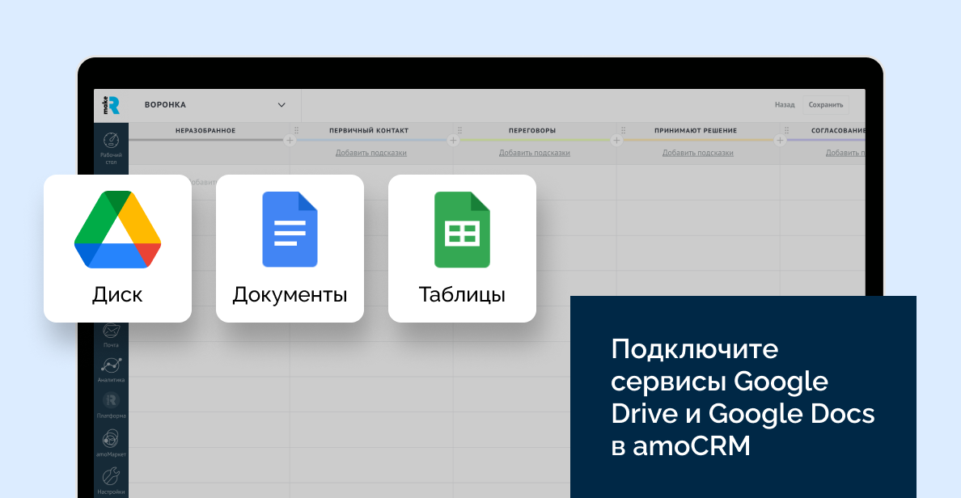Viewport: 961px width, 498px height.
Task: Click the Подключите сервисы Google Drive banner
Action: [743, 397]
